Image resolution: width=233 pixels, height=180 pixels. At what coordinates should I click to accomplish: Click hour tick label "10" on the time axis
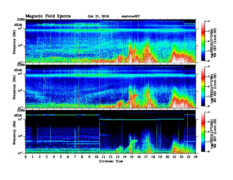pos(96,157)
